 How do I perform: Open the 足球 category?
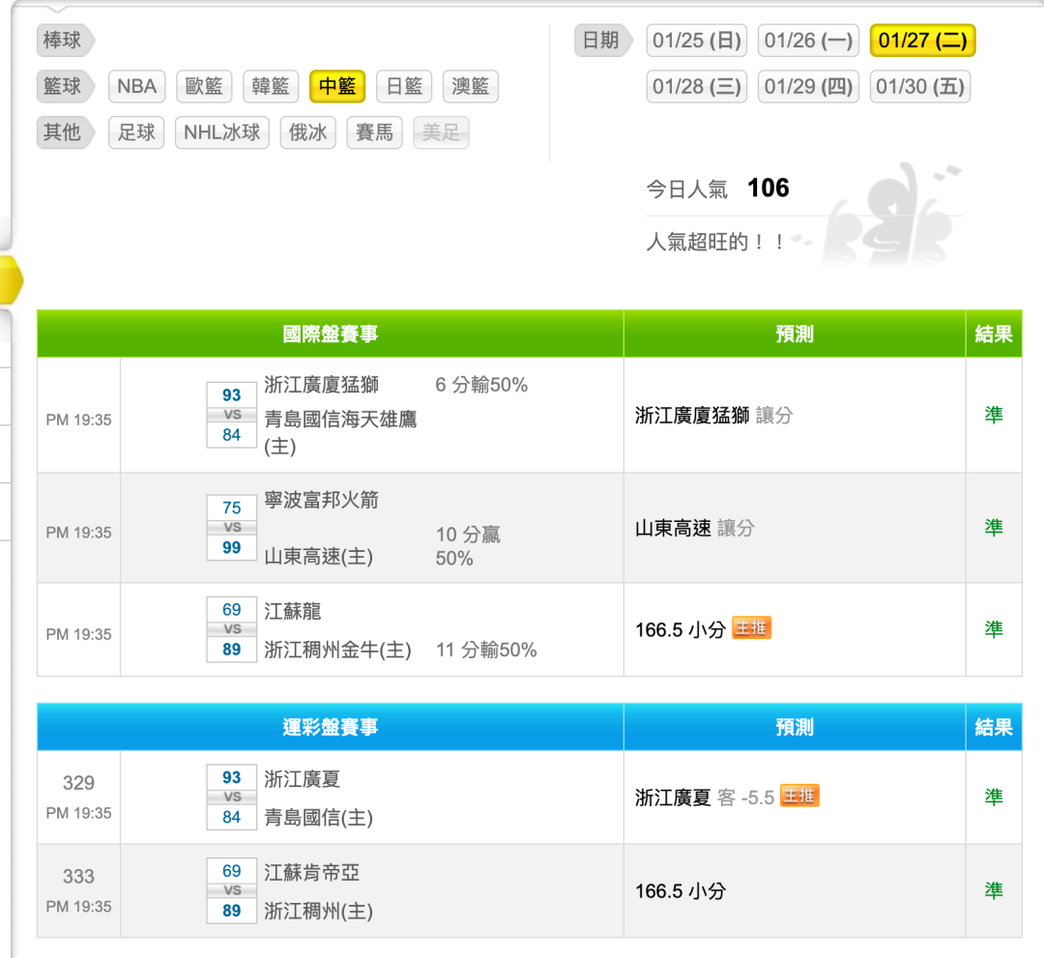coord(136,132)
